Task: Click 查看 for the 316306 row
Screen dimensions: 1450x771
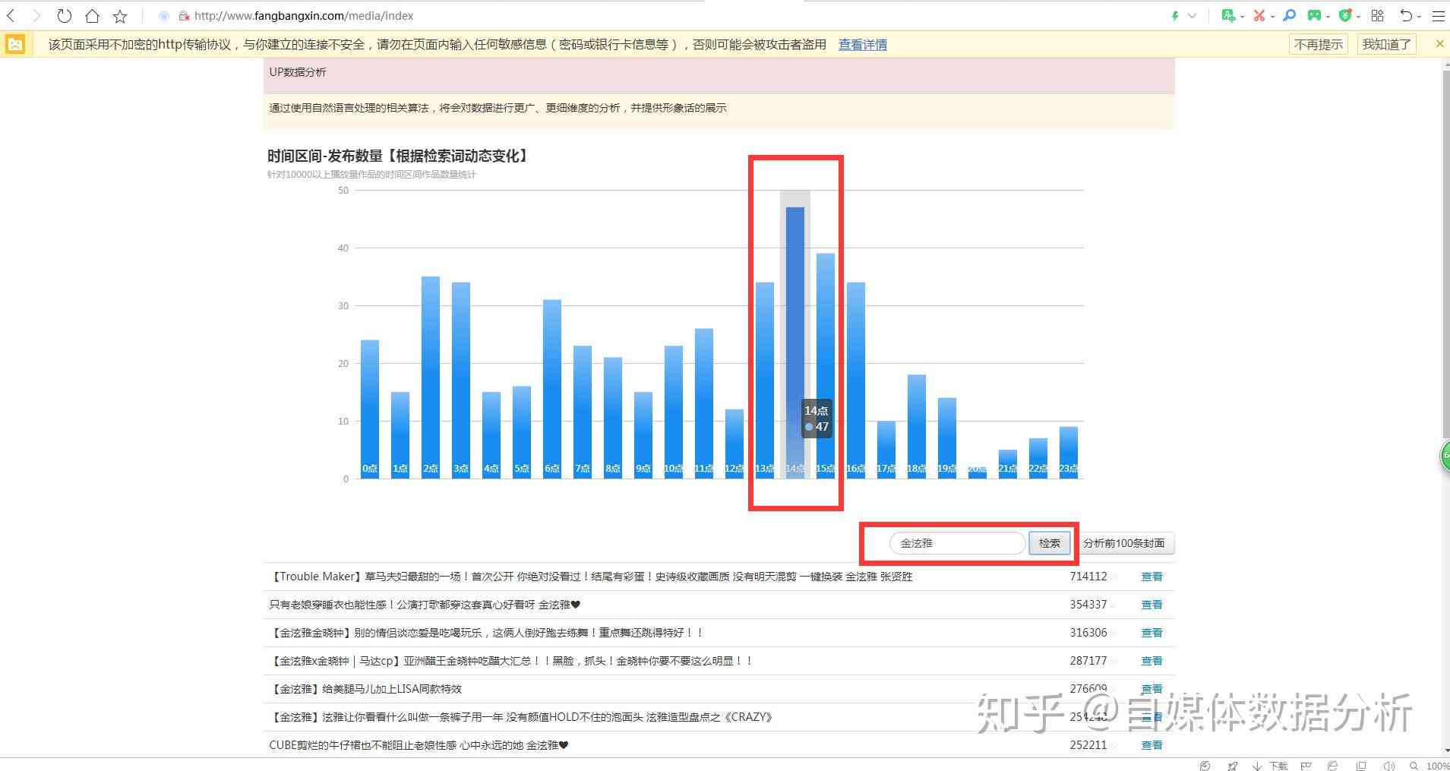Action: coord(1151,633)
